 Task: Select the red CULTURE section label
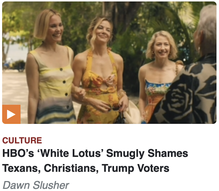22,140
